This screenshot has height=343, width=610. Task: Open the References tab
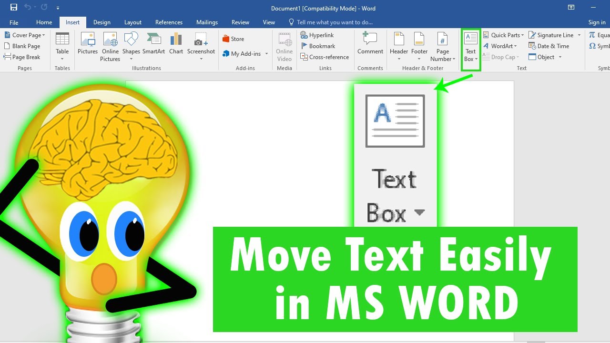pyautogui.click(x=169, y=22)
